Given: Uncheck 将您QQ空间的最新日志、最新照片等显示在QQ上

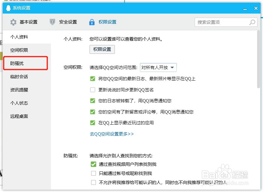Looking at the screenshot, I should (92, 79).
